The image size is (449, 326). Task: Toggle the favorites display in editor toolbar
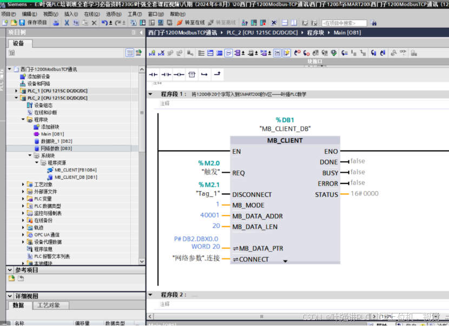[x=286, y=53]
